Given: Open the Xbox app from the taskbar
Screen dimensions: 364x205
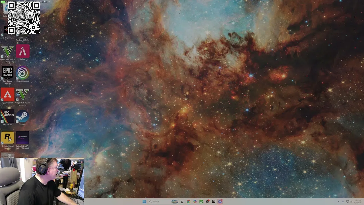Looking at the screenshot, I should (x=201, y=202).
